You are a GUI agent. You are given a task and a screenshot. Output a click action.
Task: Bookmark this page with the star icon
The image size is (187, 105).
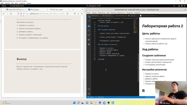coord(67,14)
